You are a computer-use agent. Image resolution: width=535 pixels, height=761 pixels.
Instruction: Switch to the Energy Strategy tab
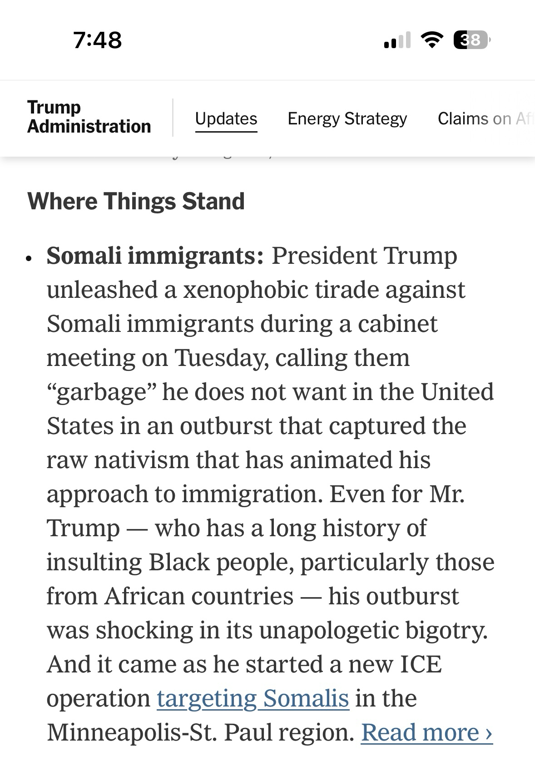(x=347, y=119)
